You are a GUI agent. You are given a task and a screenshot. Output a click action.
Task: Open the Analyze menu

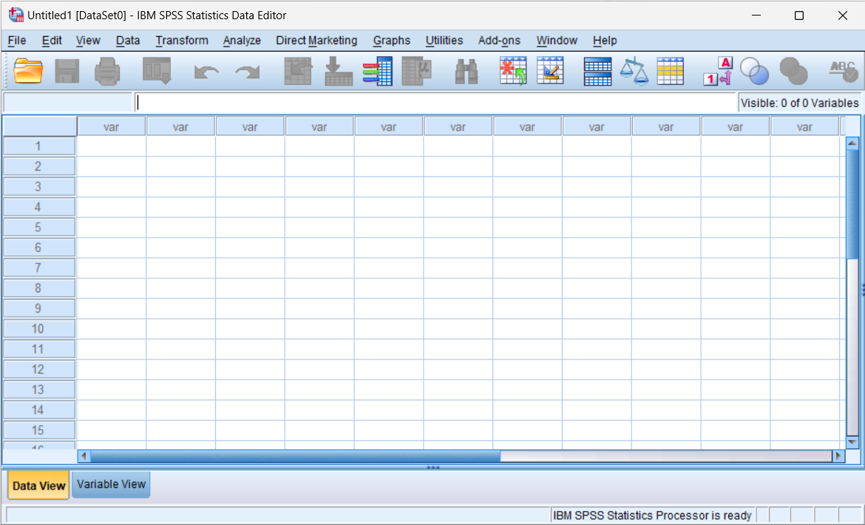point(242,41)
